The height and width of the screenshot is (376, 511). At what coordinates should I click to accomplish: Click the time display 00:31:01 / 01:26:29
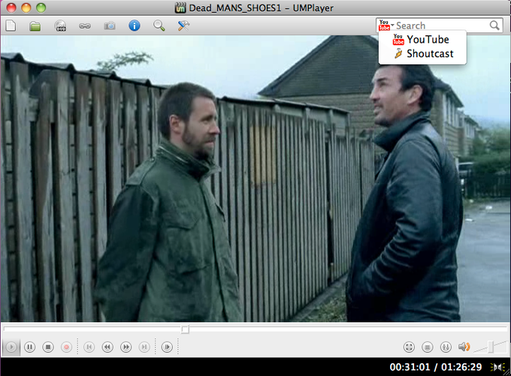pos(436,367)
